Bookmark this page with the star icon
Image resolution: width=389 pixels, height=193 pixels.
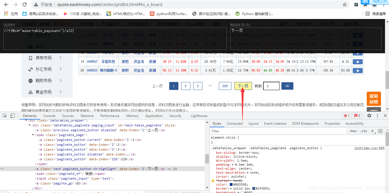point(345,5)
